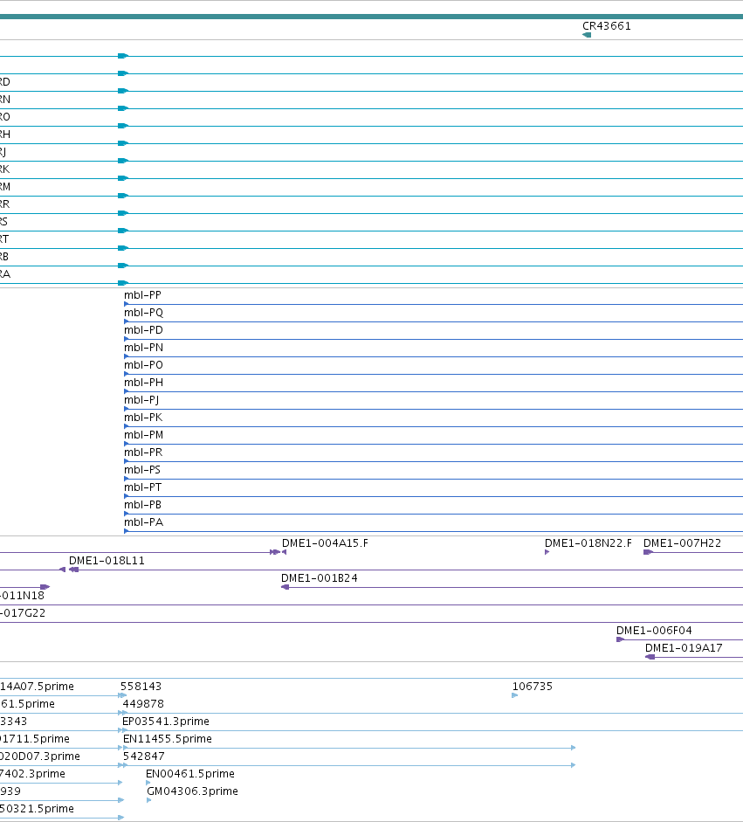Image resolution: width=743 pixels, height=822 pixels.
Task: Select the insertion label ending 020D07.3prime
Action: 40,756
